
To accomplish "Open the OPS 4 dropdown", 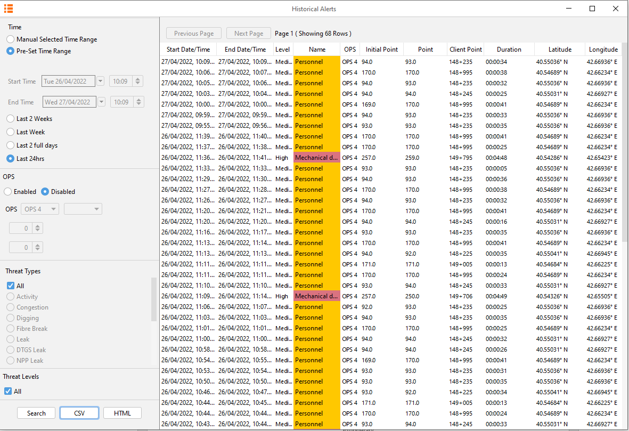I will coord(40,209).
